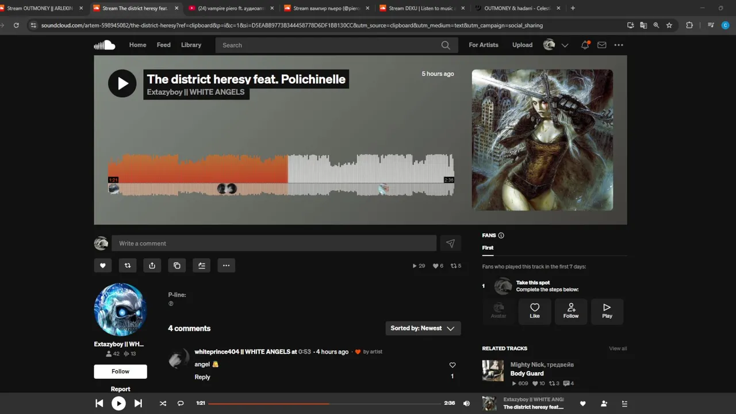Open Body Guard related track
This screenshot has width=736, height=414.
(x=527, y=373)
